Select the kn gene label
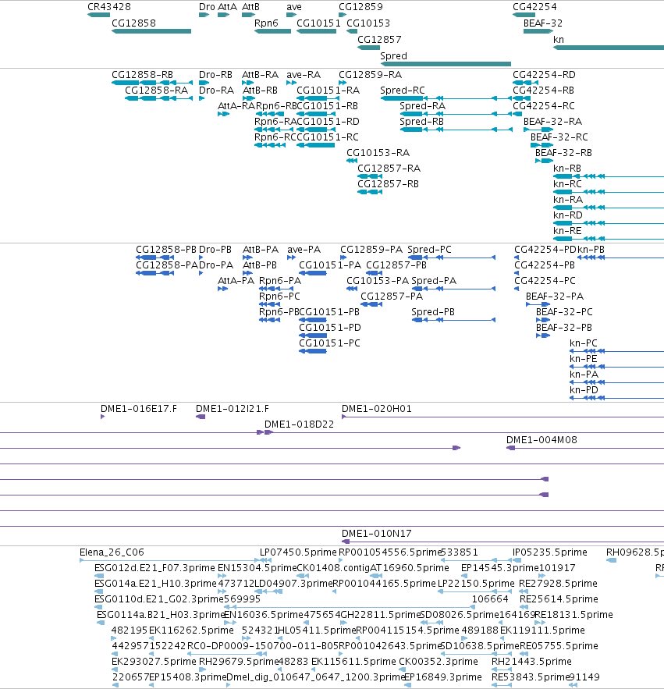The image size is (664, 689). (x=559, y=40)
